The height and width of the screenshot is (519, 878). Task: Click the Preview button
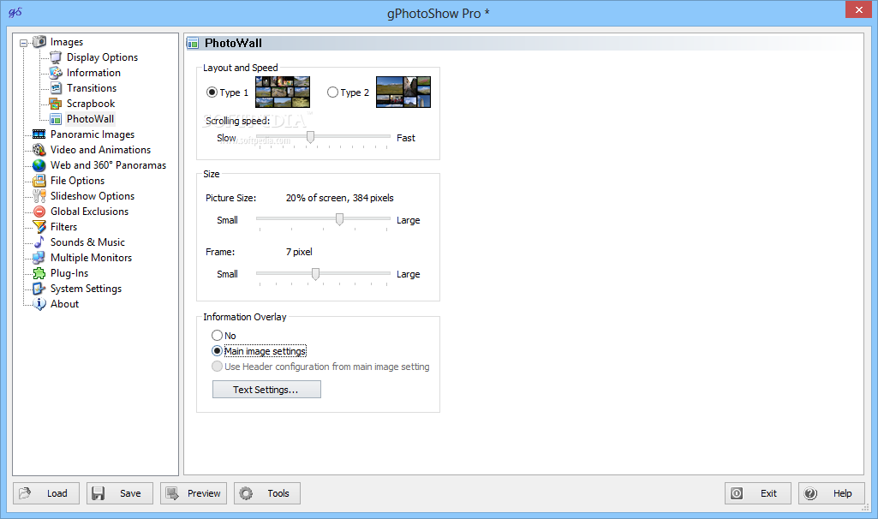tap(194, 493)
